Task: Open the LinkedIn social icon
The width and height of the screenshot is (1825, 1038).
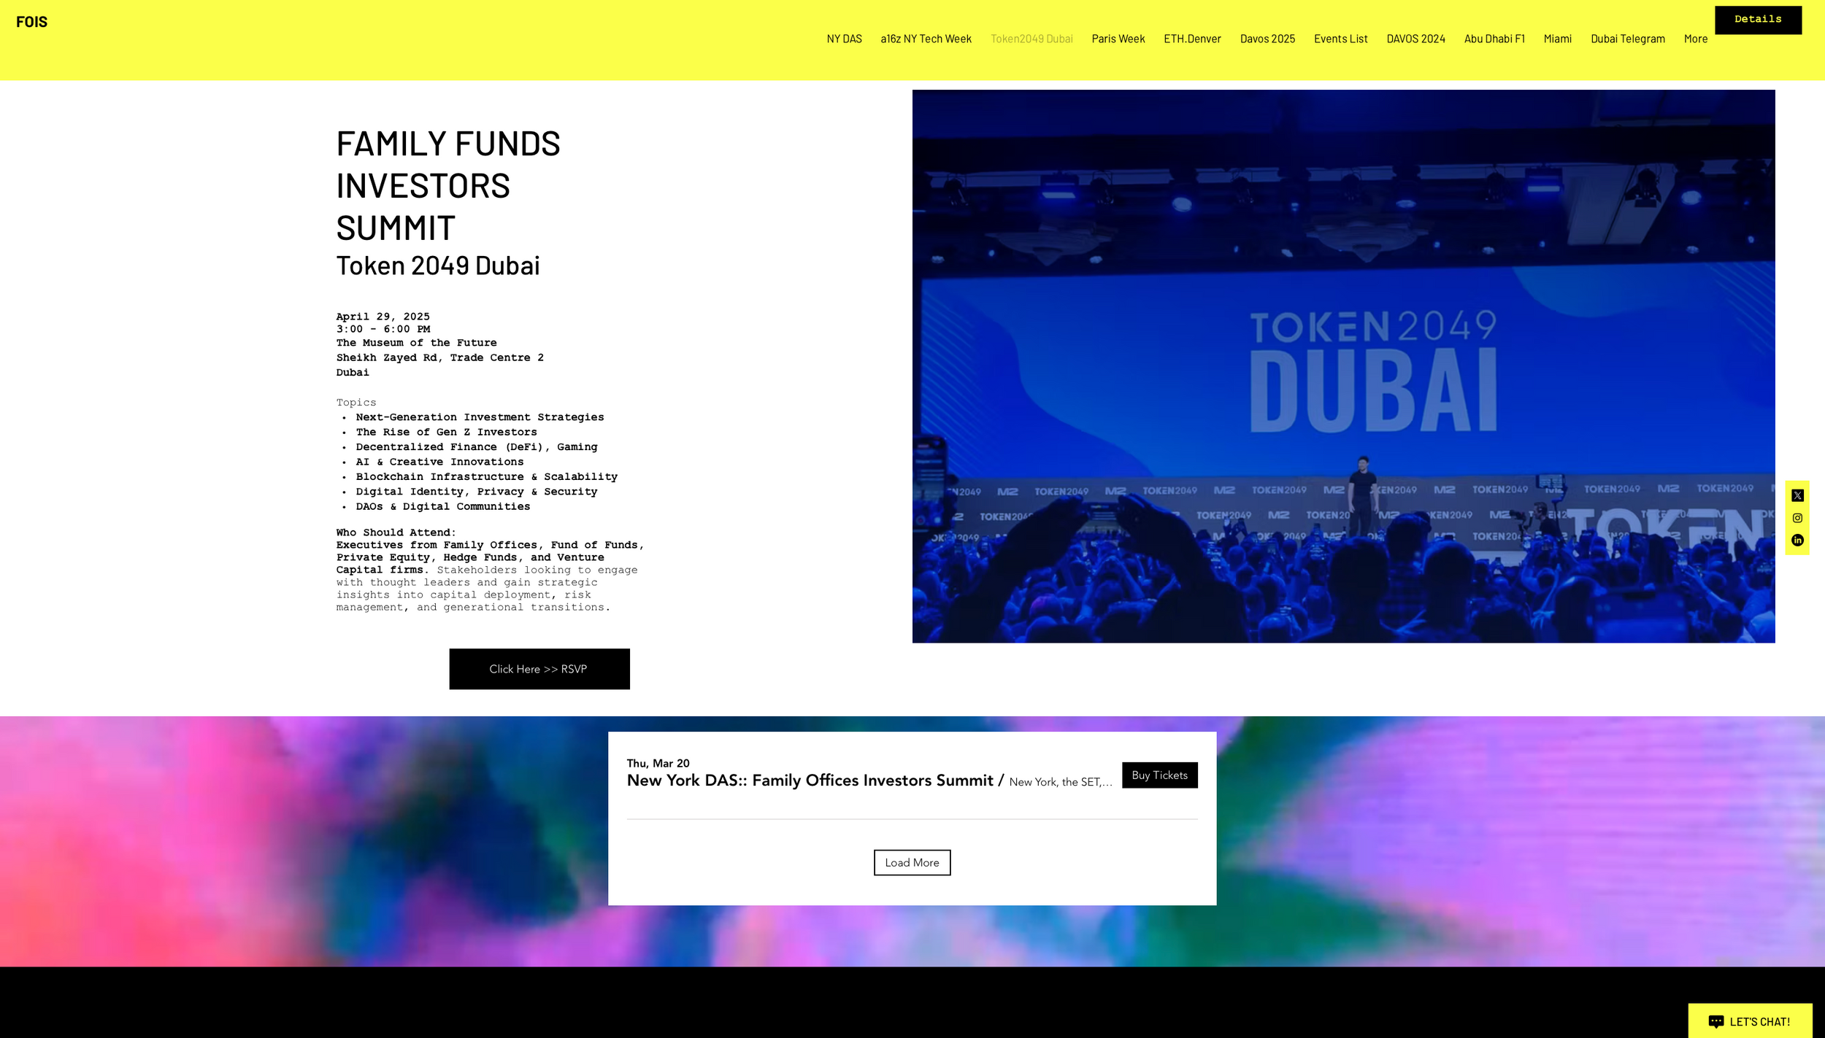Action: click(1798, 540)
